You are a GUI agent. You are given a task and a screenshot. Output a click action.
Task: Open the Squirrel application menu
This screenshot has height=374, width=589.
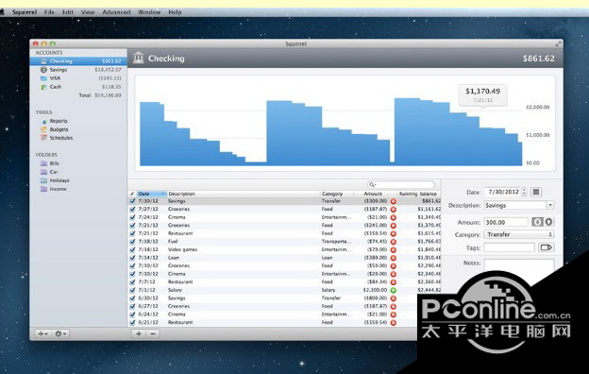tap(25, 12)
